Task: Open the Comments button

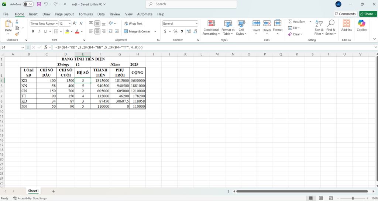Action: pos(345,14)
